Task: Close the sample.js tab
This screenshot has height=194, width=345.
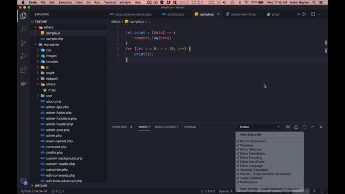Action: pyautogui.click(x=218, y=15)
